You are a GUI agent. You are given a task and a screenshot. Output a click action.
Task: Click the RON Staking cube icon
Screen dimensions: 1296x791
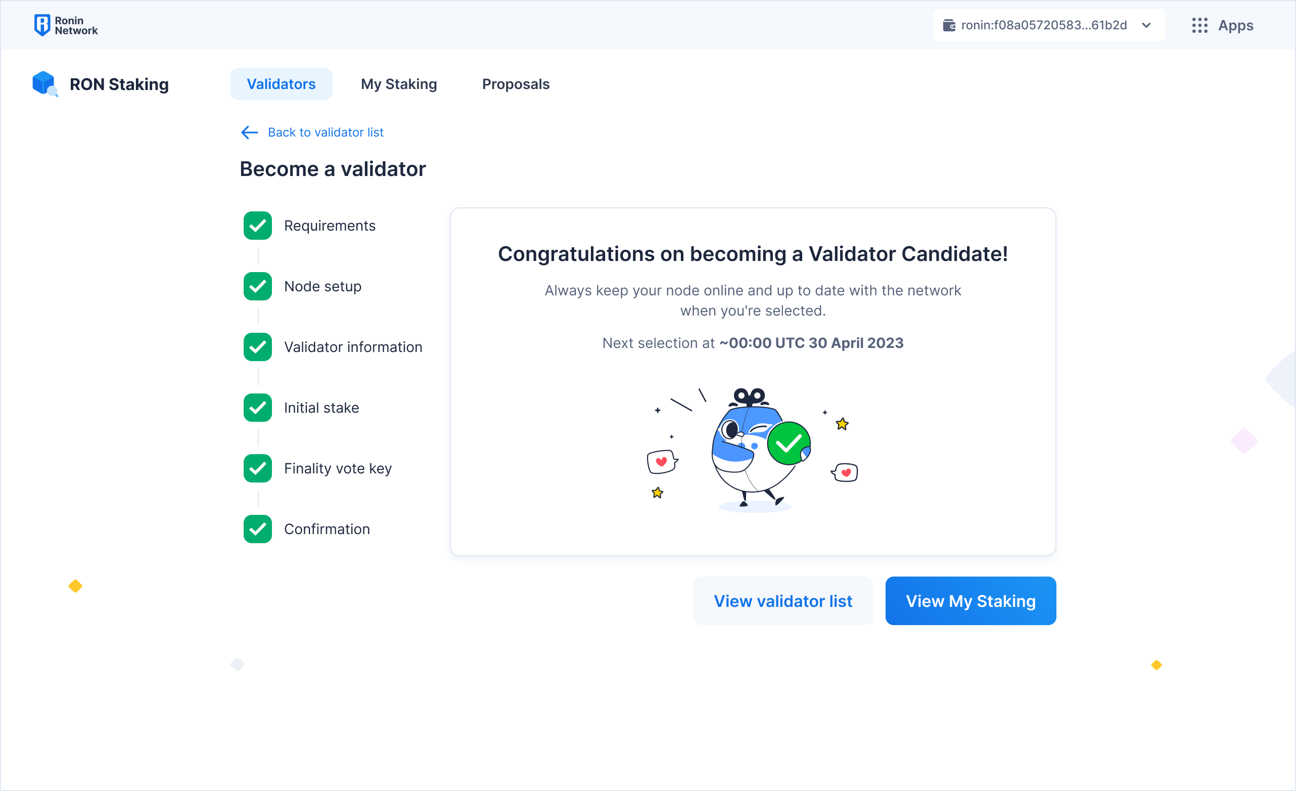pyautogui.click(x=44, y=83)
